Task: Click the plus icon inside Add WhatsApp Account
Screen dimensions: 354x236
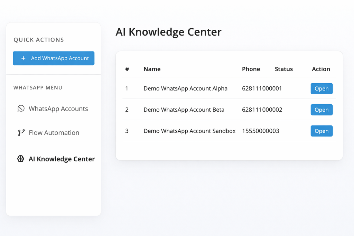Action: [x=24, y=58]
